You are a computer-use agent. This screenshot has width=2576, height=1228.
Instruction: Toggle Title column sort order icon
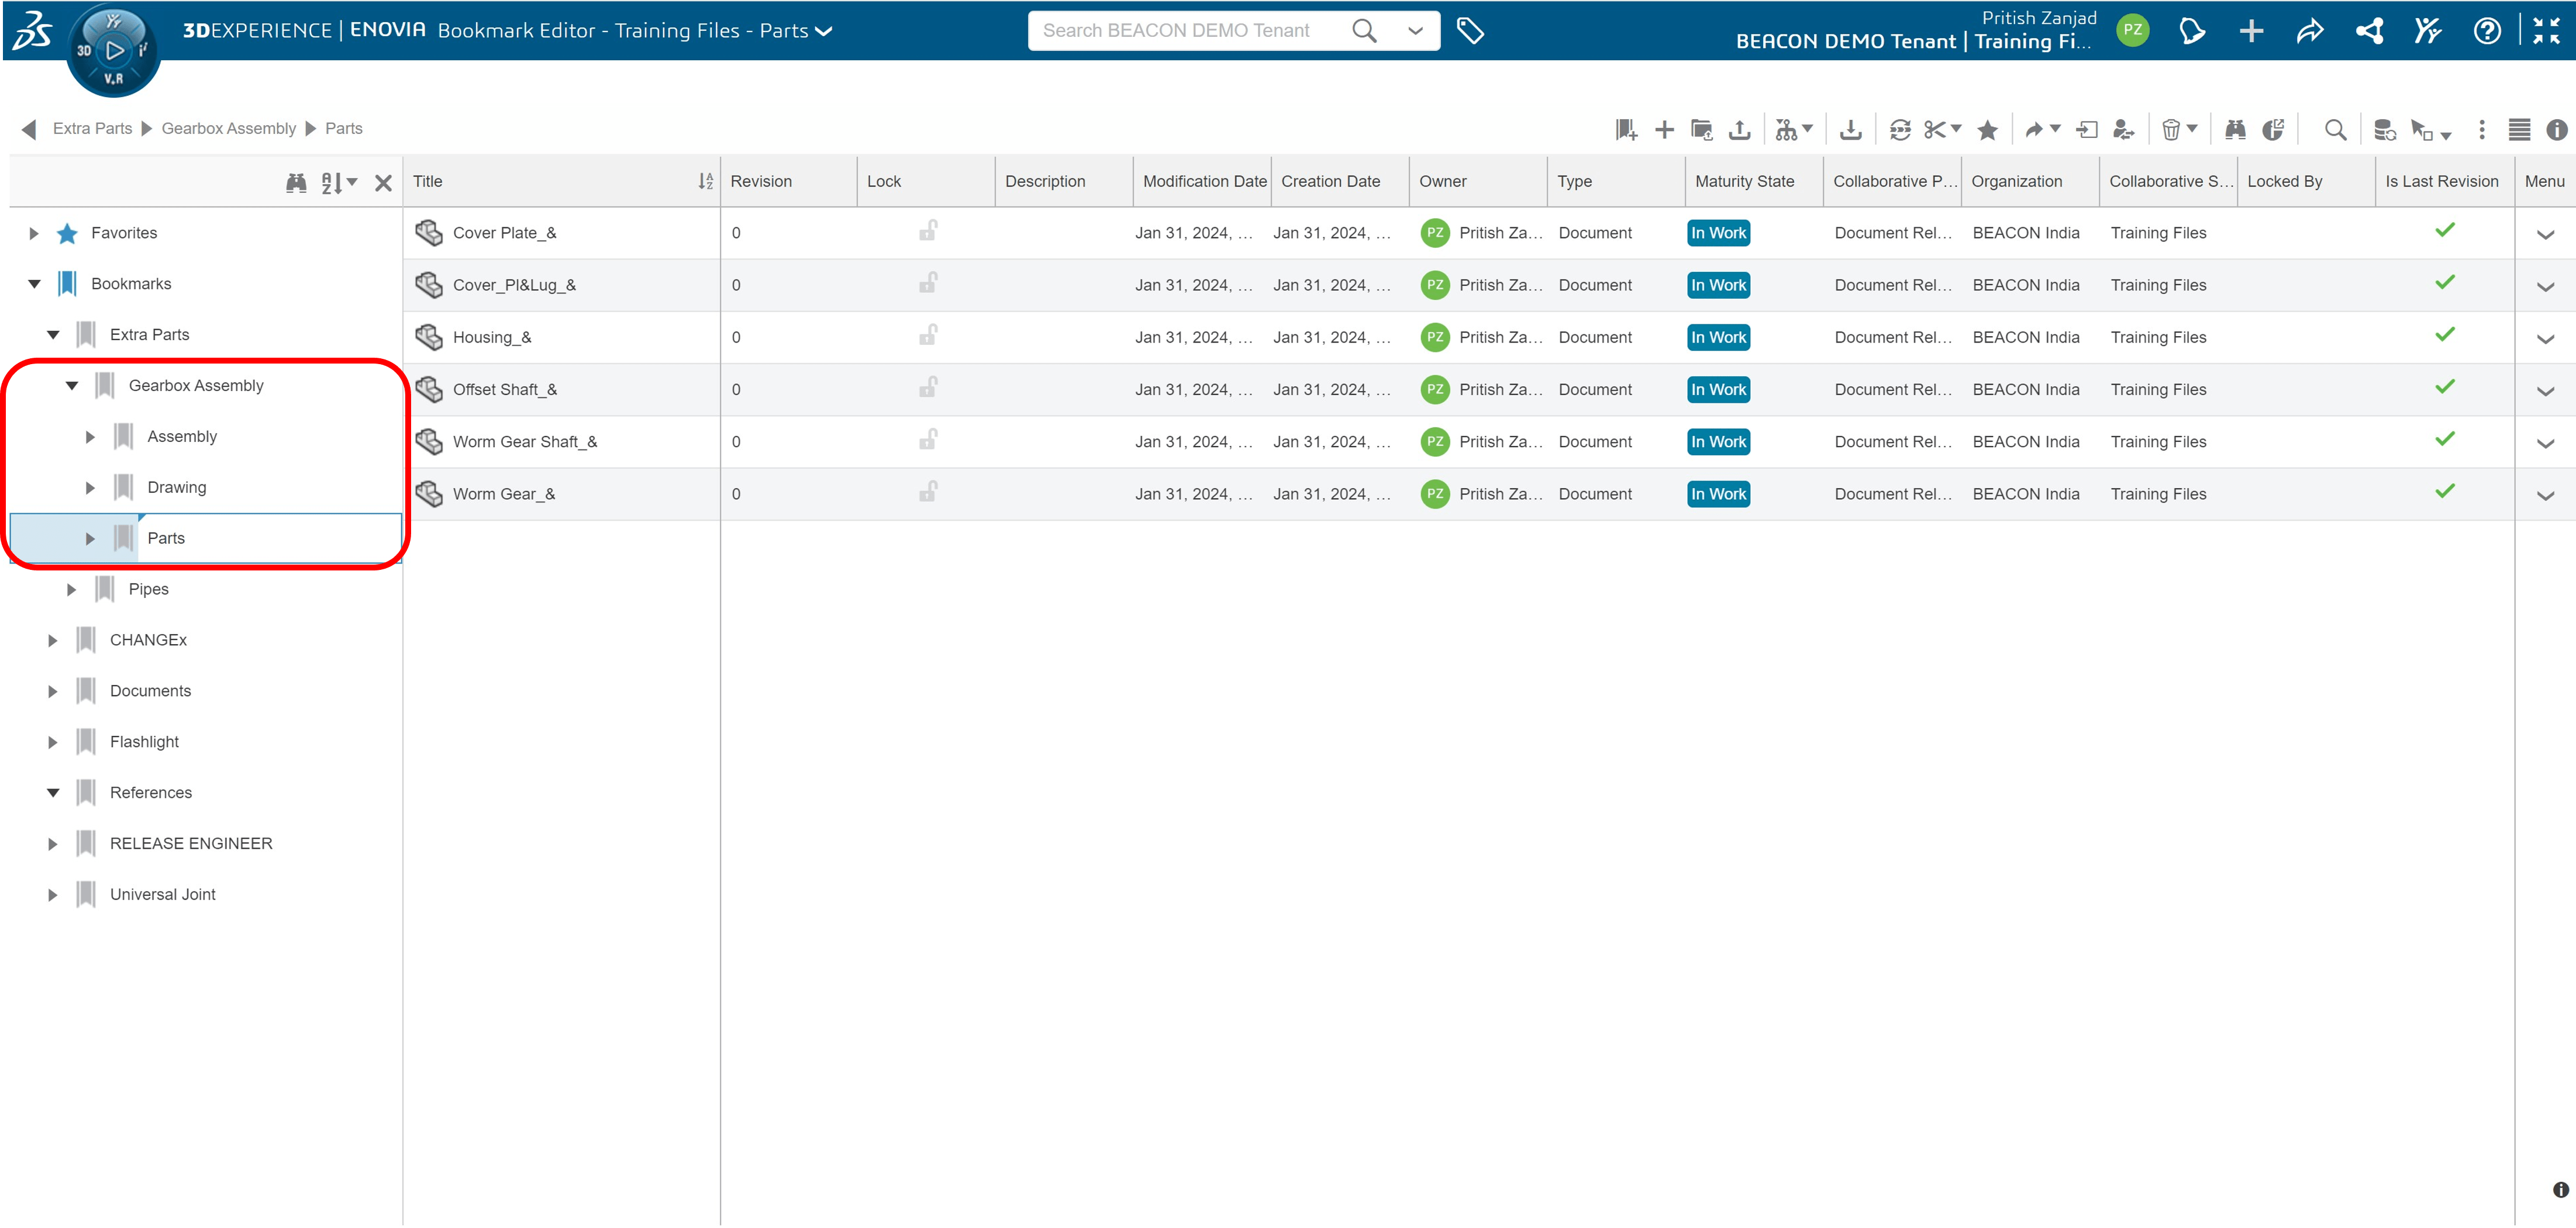coord(705,182)
